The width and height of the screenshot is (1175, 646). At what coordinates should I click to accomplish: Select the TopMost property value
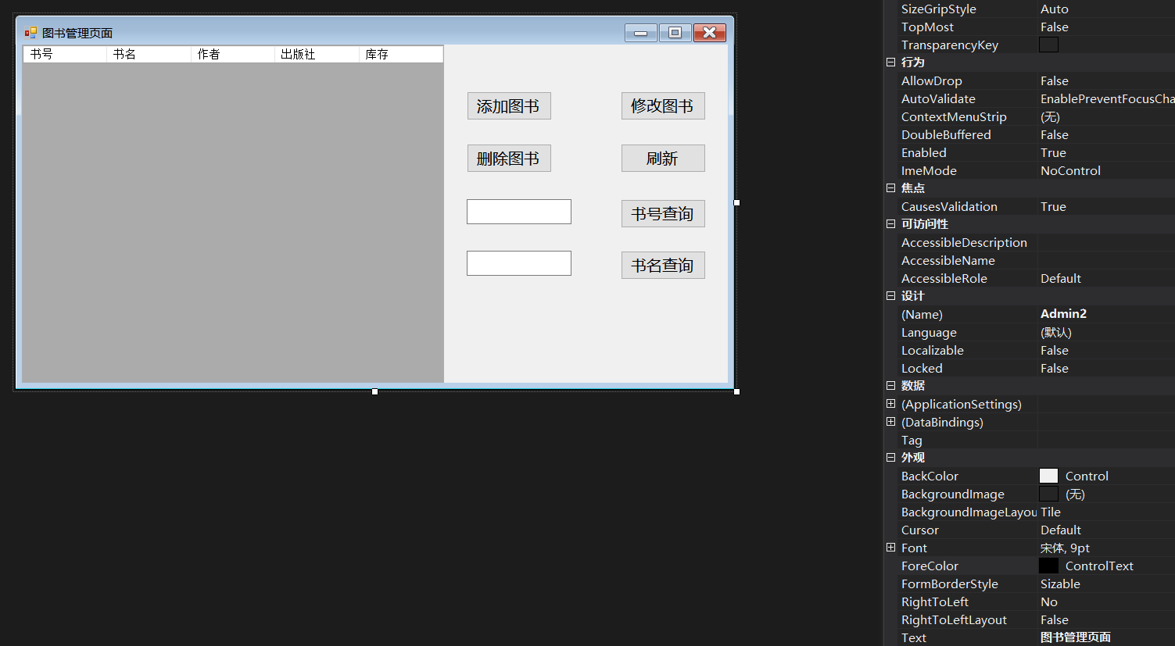pyautogui.click(x=1055, y=27)
